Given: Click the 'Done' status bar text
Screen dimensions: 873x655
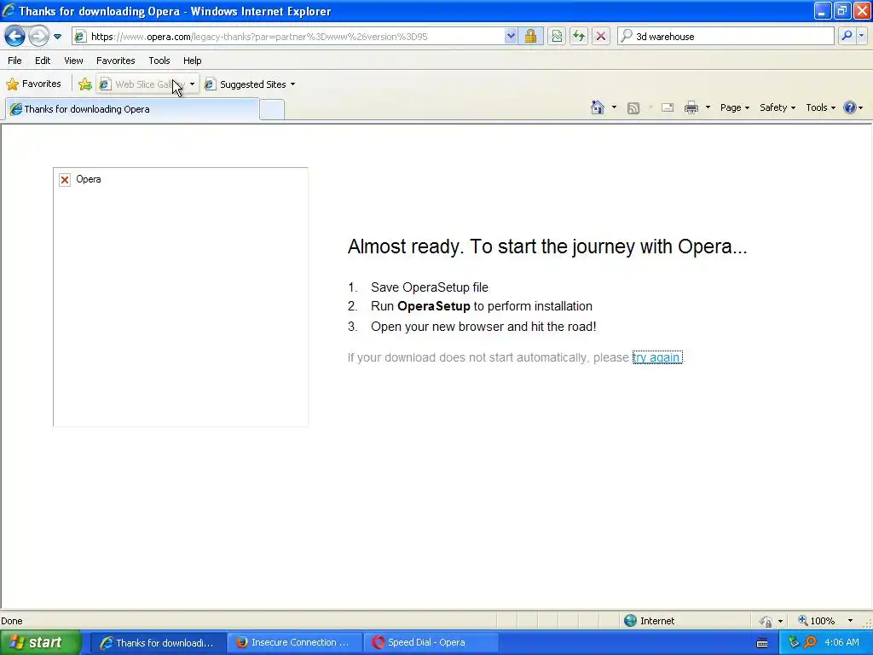Looking at the screenshot, I should pos(12,621).
